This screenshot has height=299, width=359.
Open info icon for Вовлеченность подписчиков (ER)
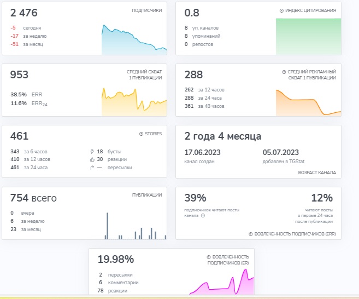point(209,257)
